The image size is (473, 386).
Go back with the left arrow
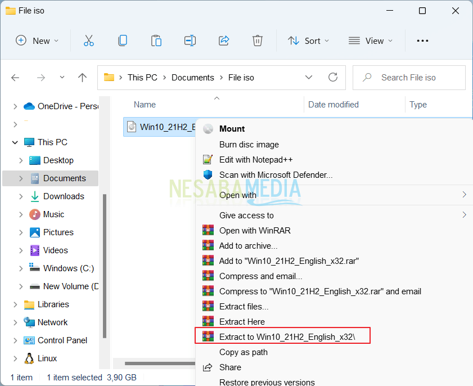15,78
